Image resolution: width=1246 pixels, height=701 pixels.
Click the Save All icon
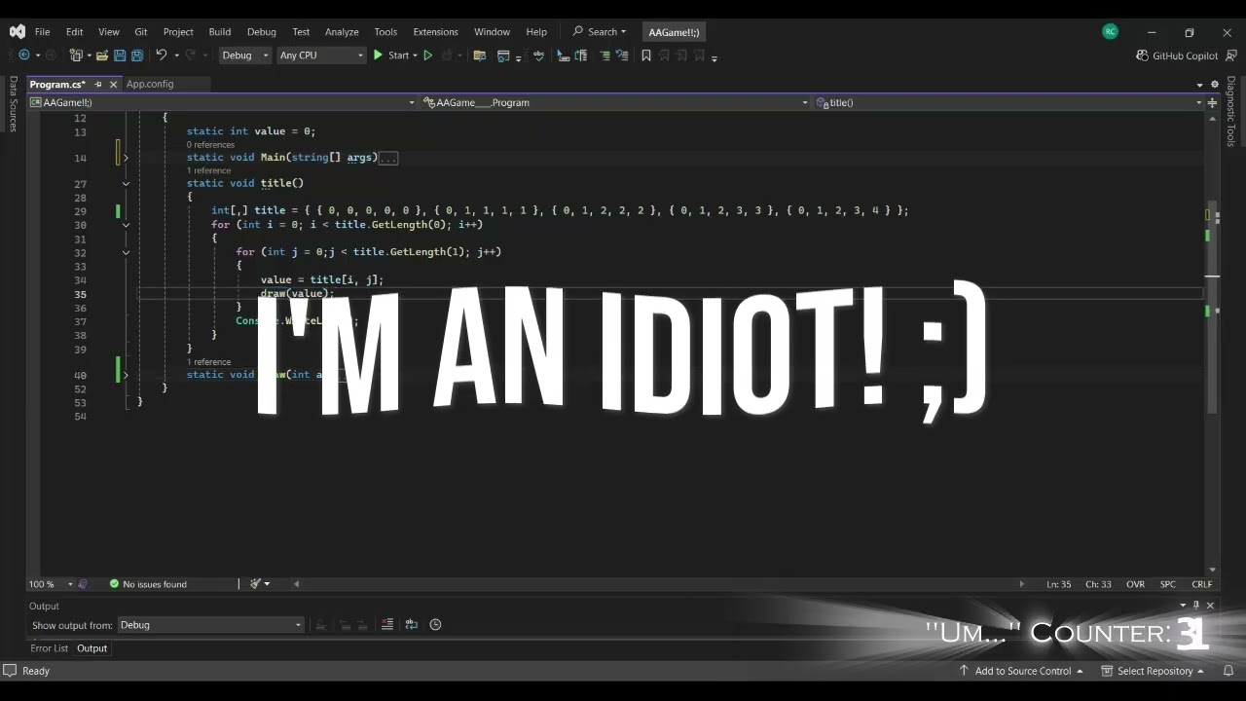click(x=137, y=55)
